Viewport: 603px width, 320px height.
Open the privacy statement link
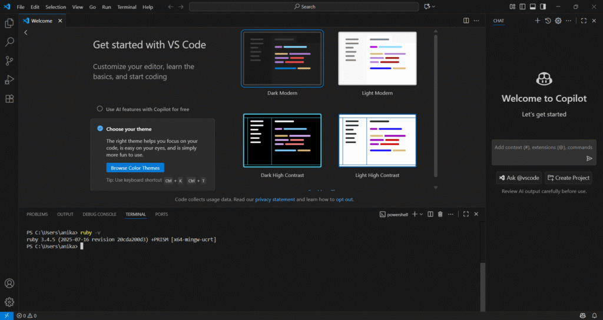(x=275, y=199)
